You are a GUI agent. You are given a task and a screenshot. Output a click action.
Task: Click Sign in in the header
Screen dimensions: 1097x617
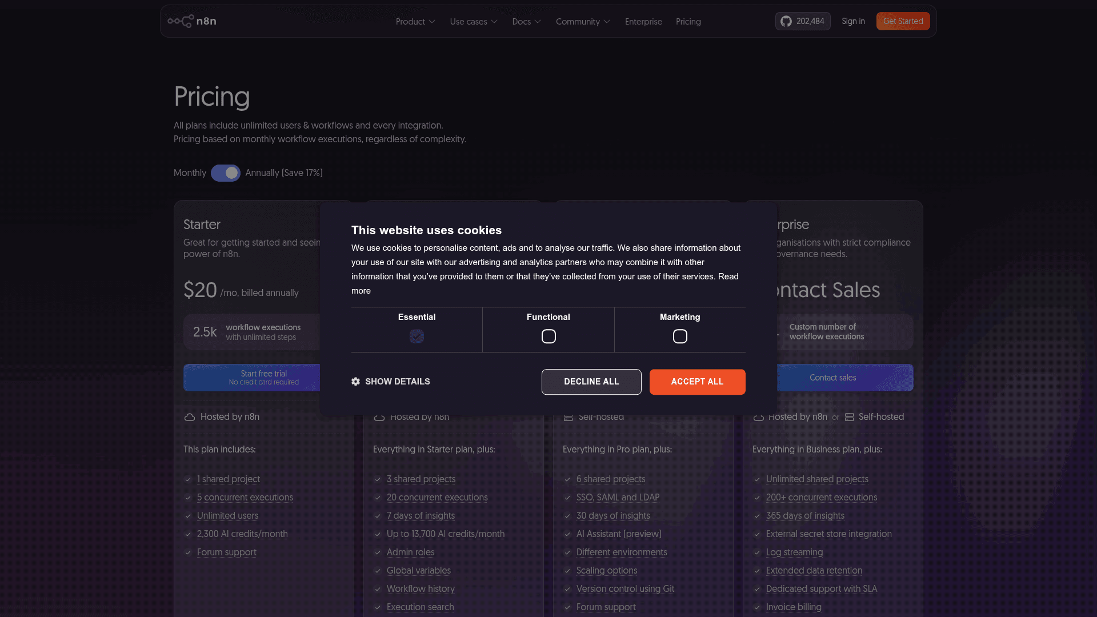pos(853,21)
